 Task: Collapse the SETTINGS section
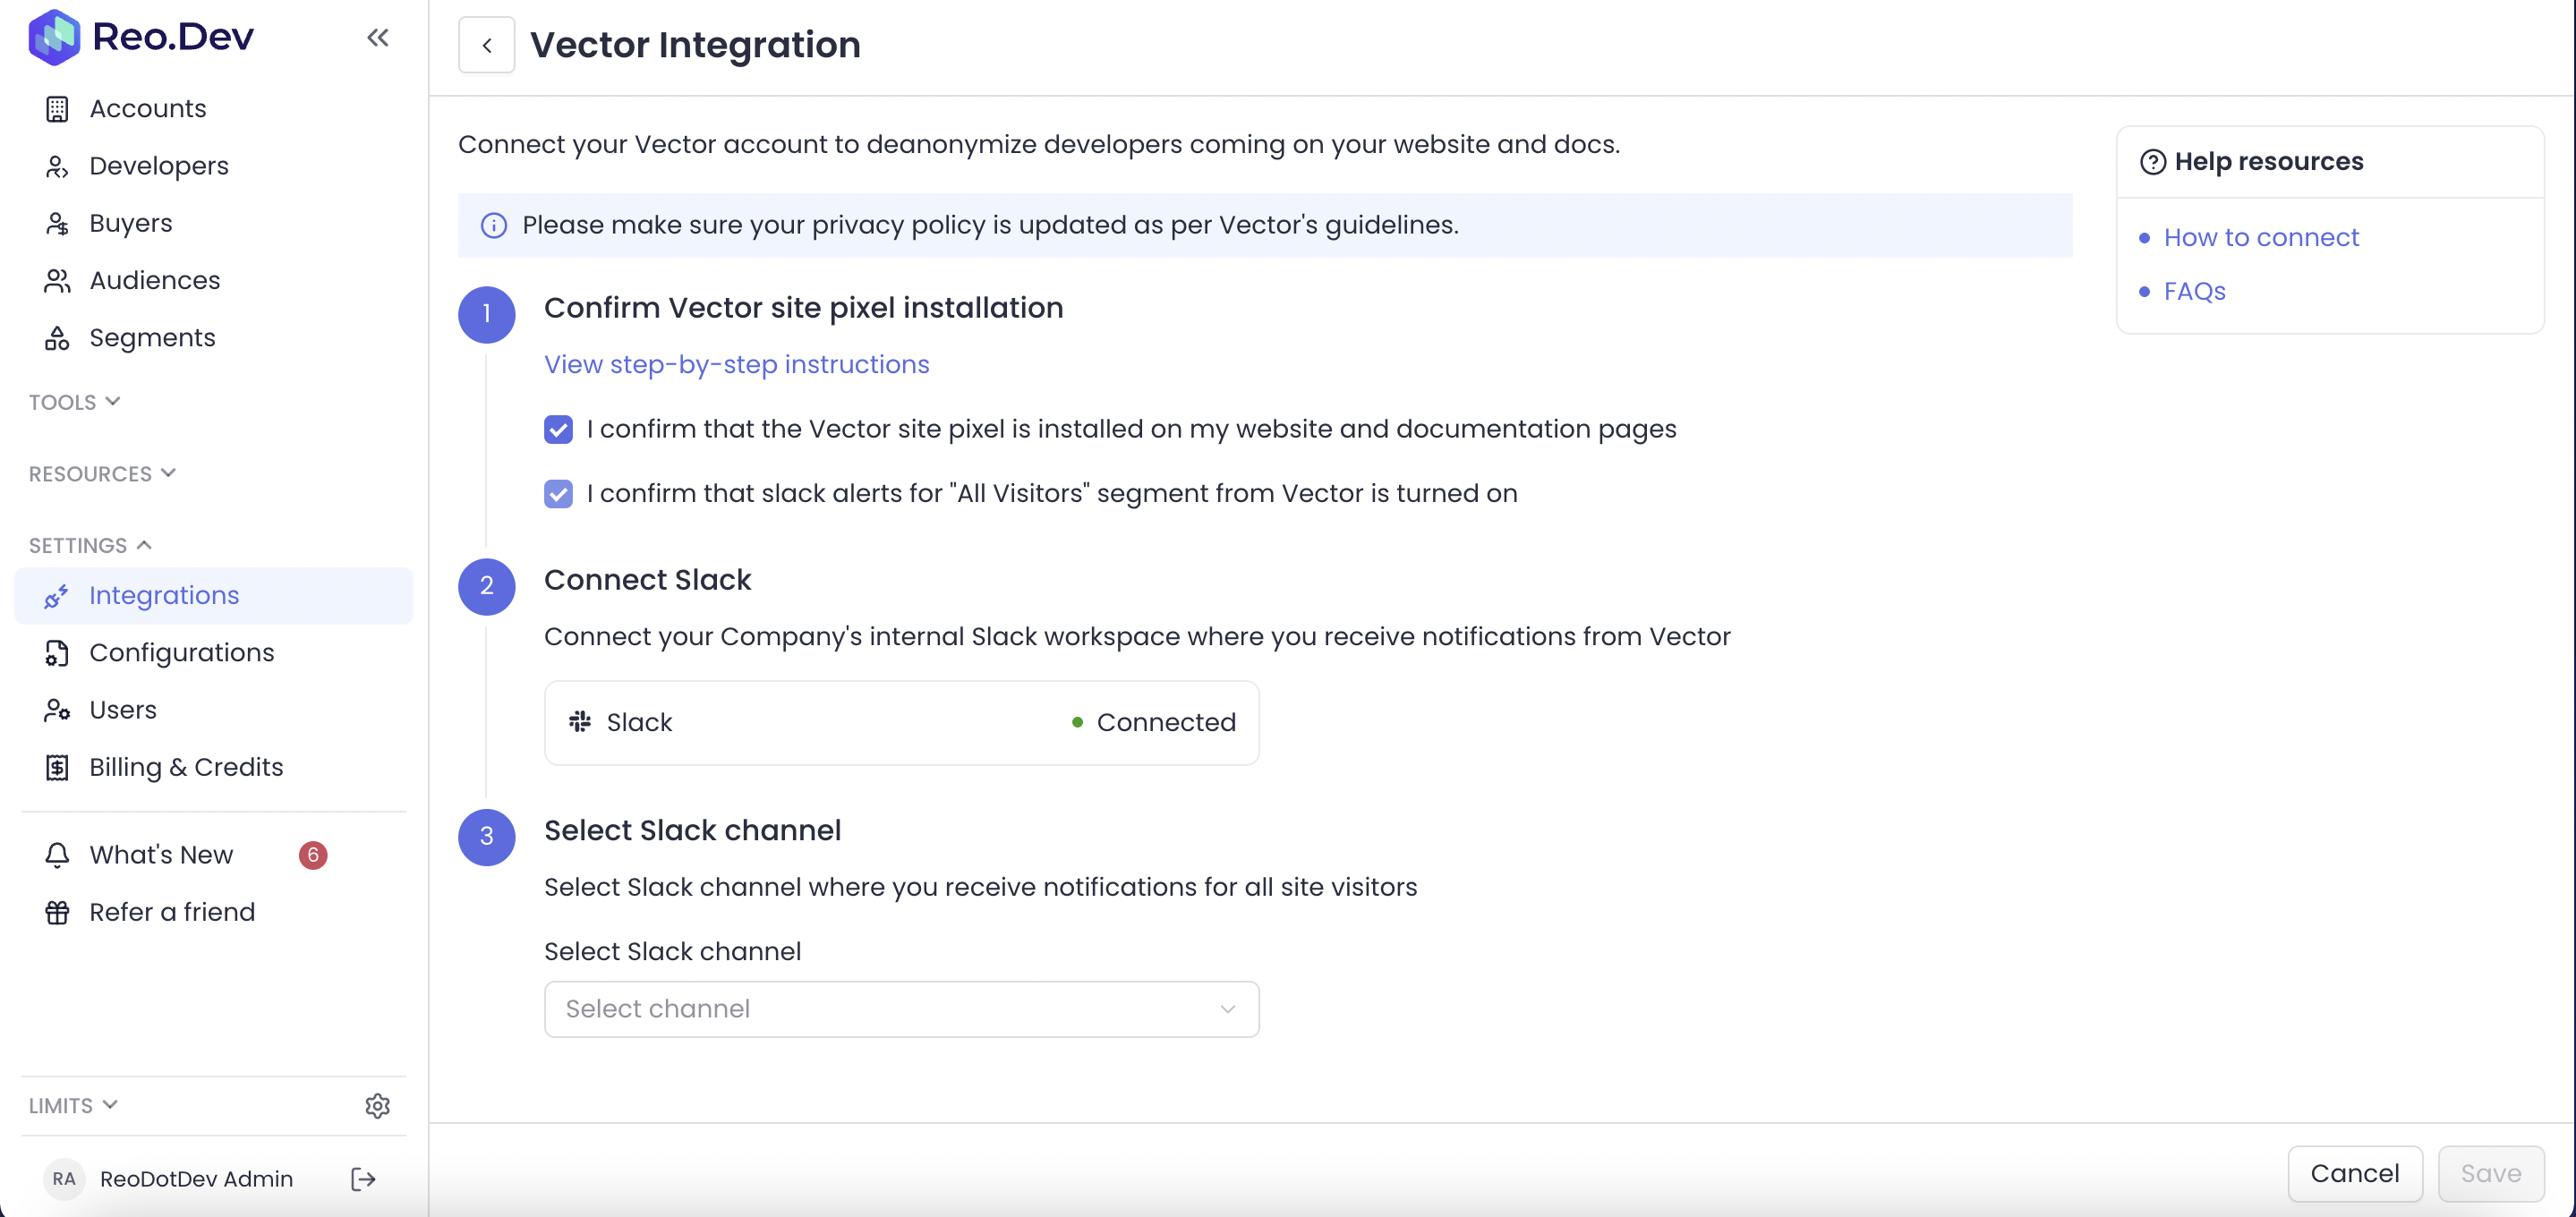click(90, 545)
